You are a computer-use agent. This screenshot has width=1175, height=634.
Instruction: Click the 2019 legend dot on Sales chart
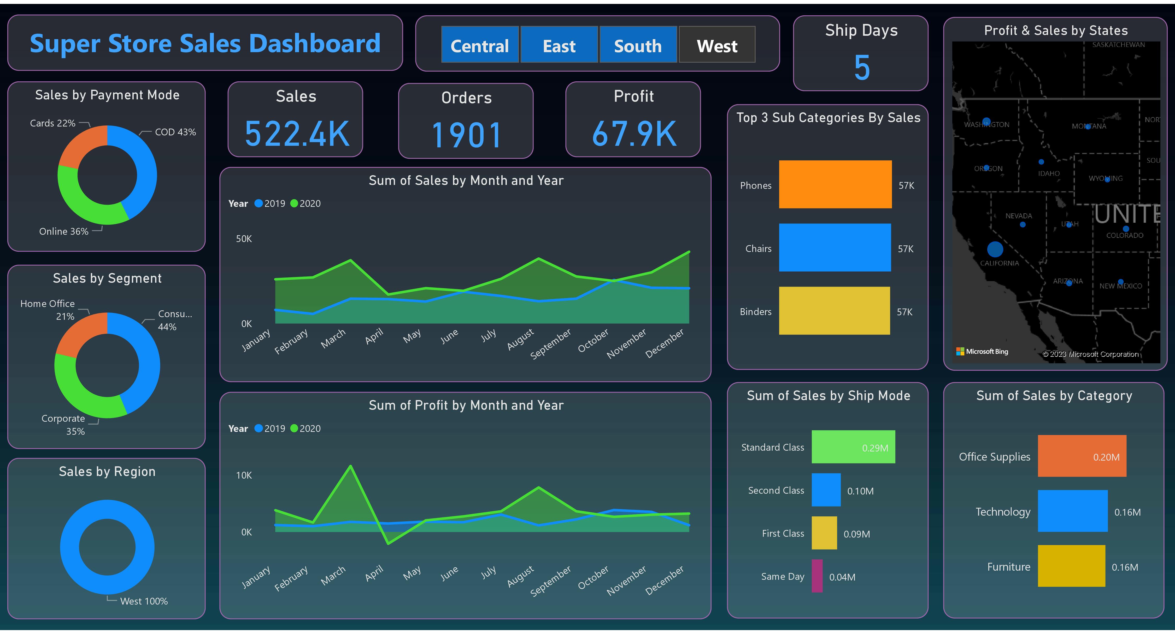point(259,204)
